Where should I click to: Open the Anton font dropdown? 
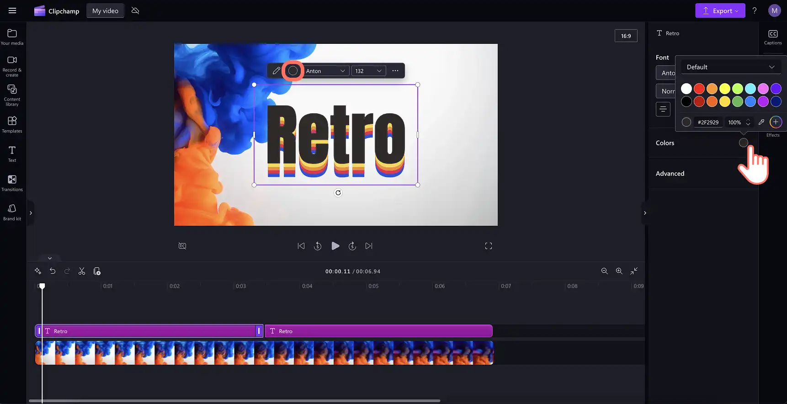(326, 71)
